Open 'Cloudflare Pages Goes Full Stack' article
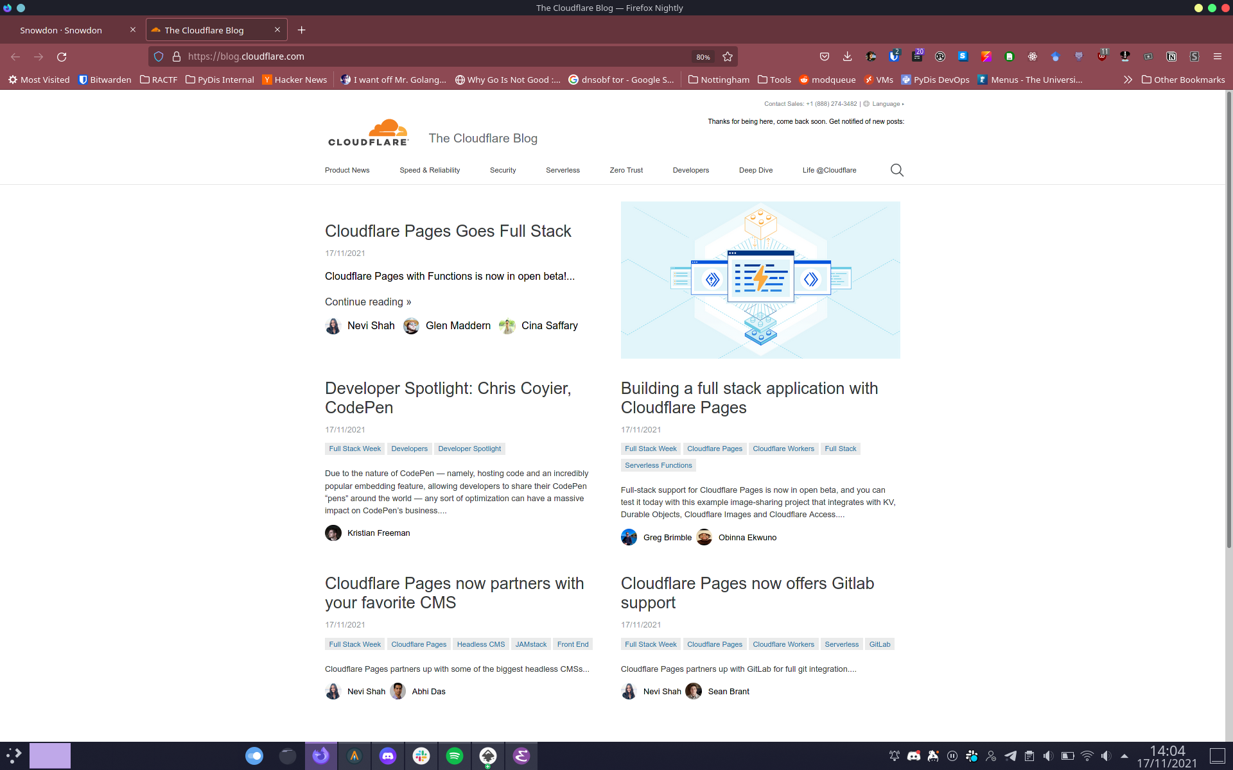This screenshot has width=1233, height=770. point(448,231)
